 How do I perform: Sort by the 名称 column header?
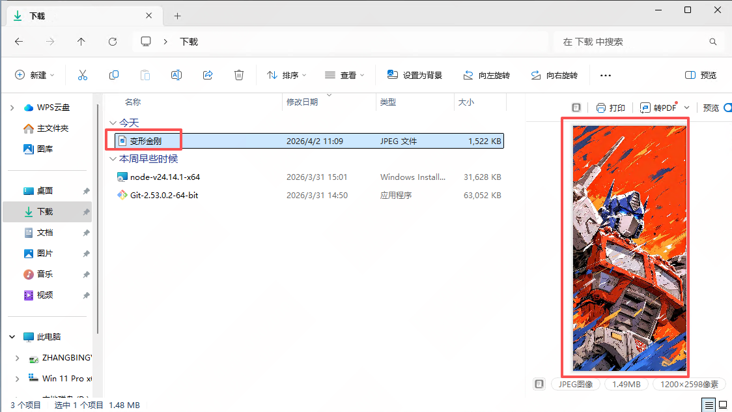(133, 102)
